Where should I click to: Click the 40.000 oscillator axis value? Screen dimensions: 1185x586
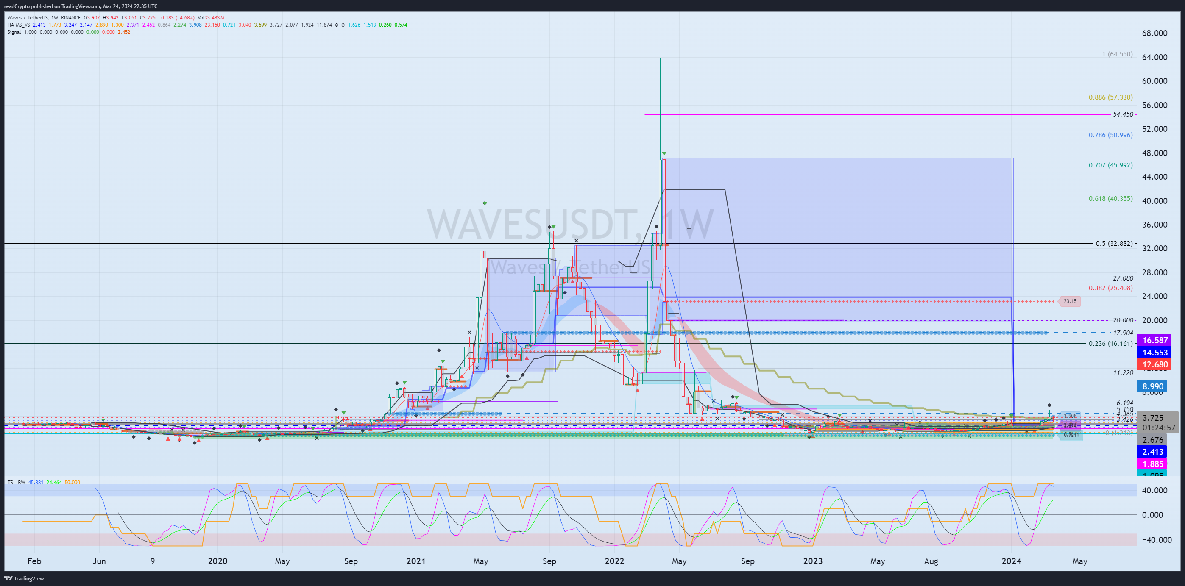pos(1154,490)
